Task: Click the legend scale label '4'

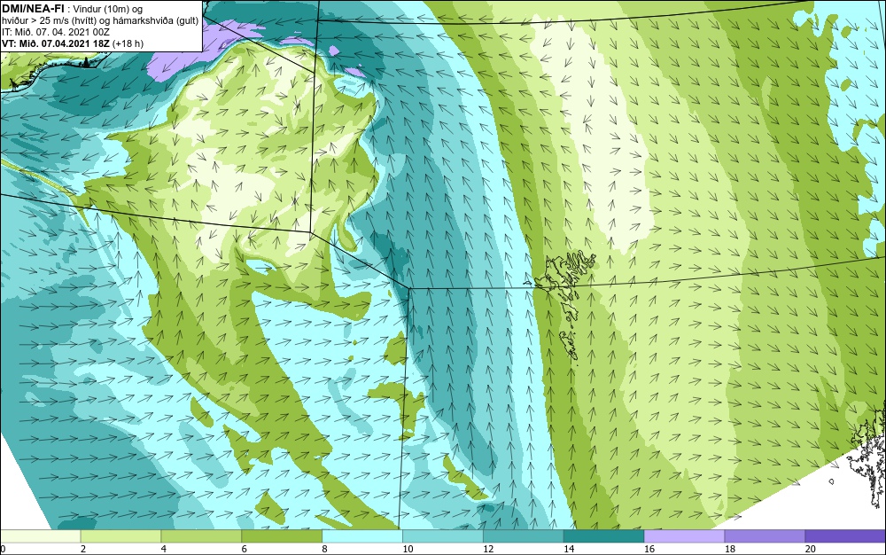Action: (x=163, y=549)
